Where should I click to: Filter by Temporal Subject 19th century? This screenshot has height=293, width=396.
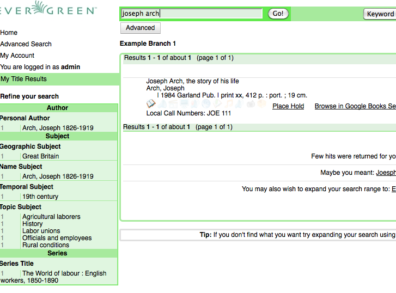[x=40, y=197]
